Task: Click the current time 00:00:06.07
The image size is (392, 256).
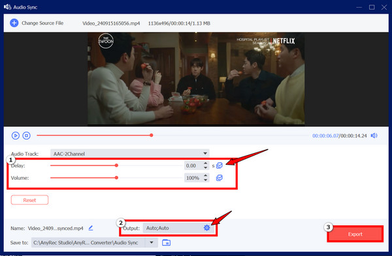Action: click(x=325, y=135)
